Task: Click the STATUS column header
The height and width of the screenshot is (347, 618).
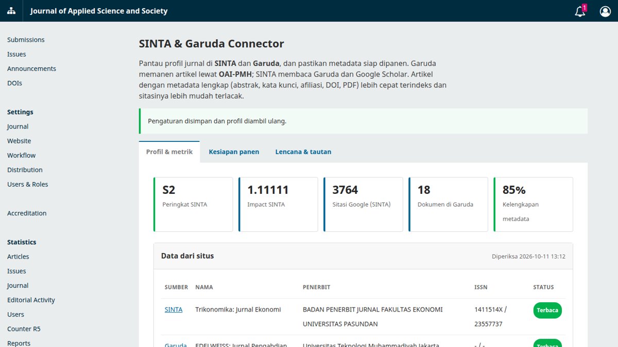Action: click(543, 287)
